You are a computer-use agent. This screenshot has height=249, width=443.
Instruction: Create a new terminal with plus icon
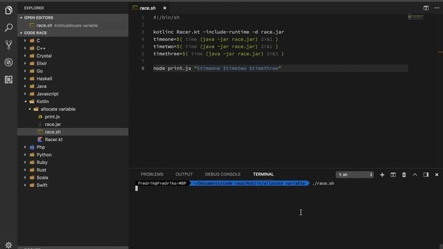point(382,175)
